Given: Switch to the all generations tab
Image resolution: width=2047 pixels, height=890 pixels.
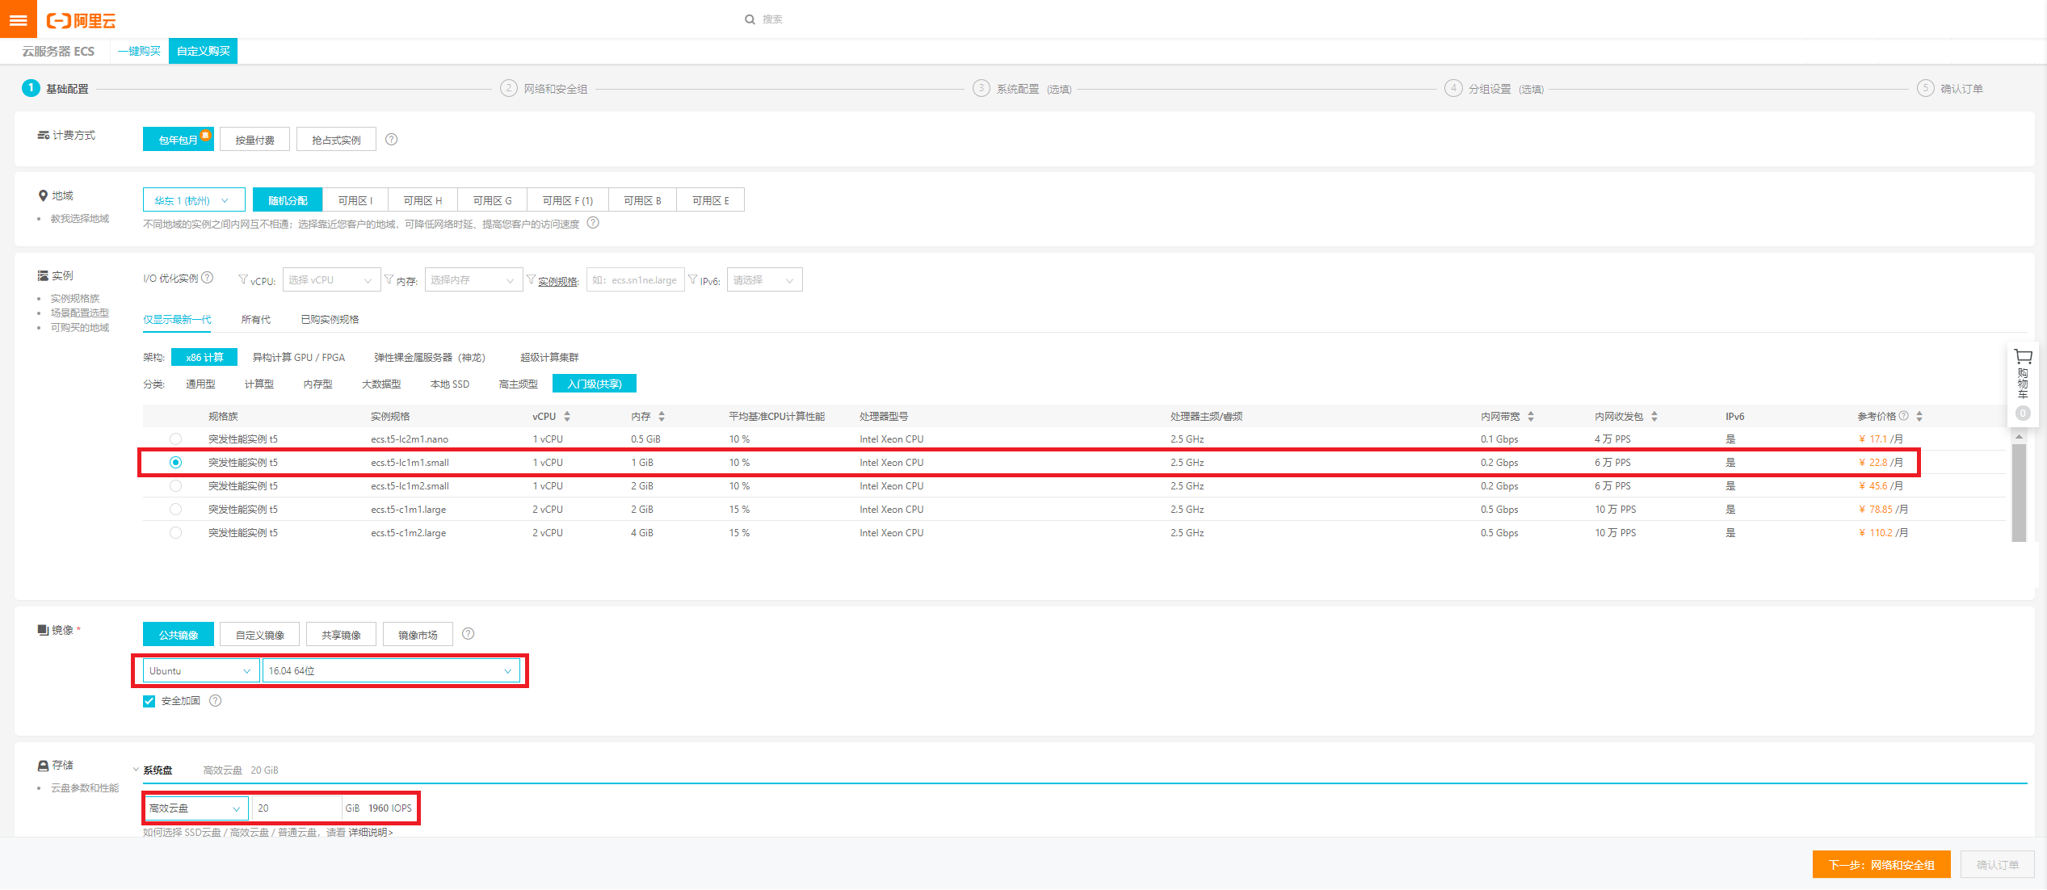Looking at the screenshot, I should click(x=255, y=320).
